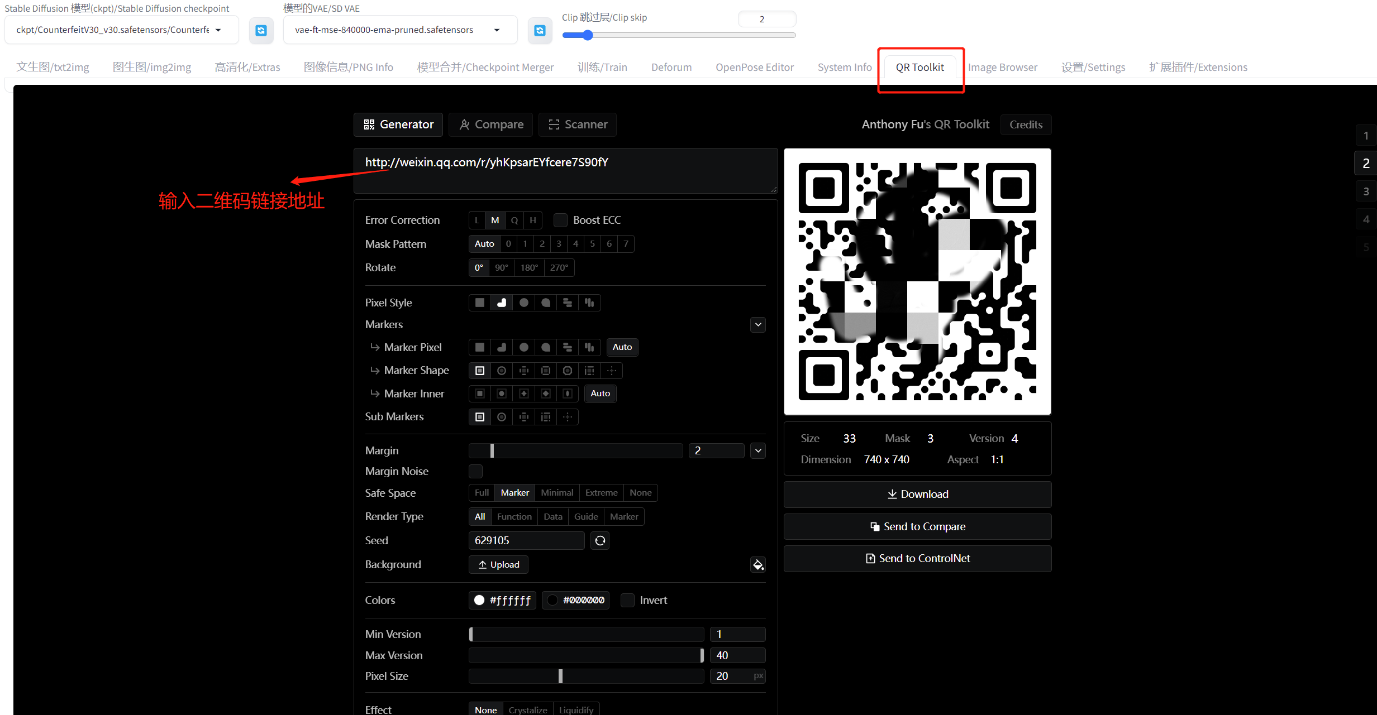This screenshot has width=1377, height=715.
Task: Click the QR code URL text field
Action: [x=565, y=171]
